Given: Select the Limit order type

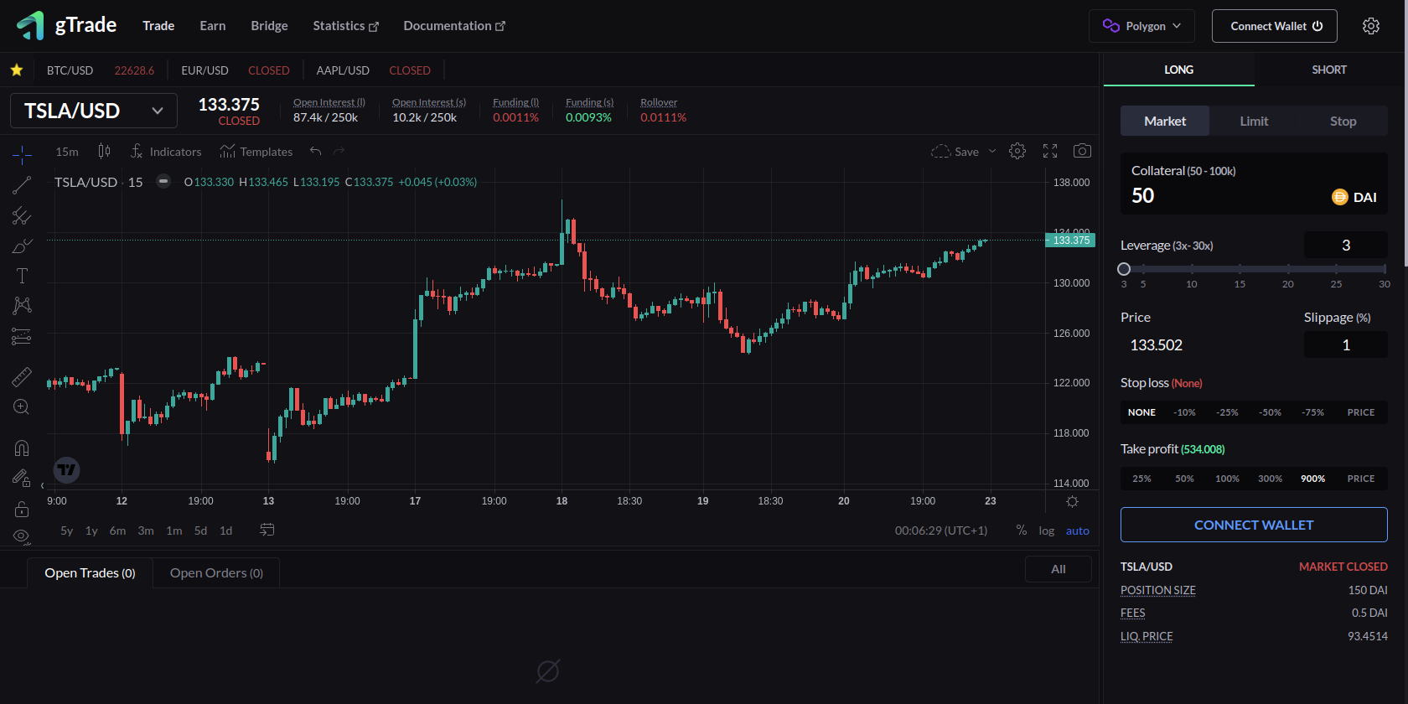Looking at the screenshot, I should pyautogui.click(x=1254, y=121).
